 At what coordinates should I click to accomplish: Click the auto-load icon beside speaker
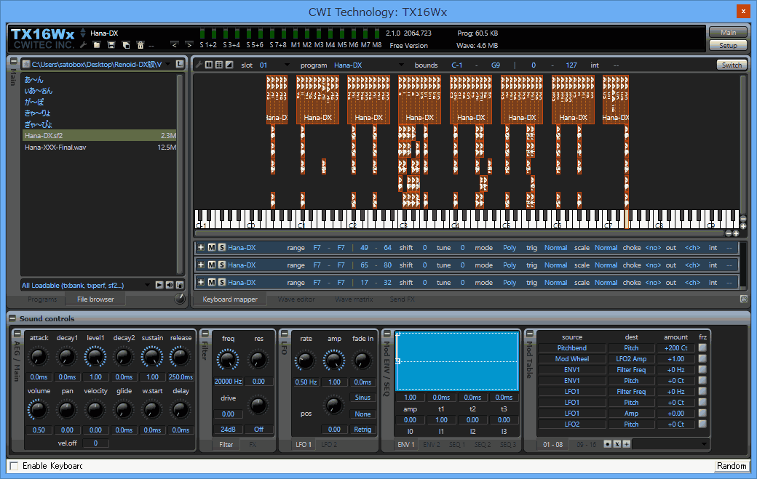click(x=180, y=285)
